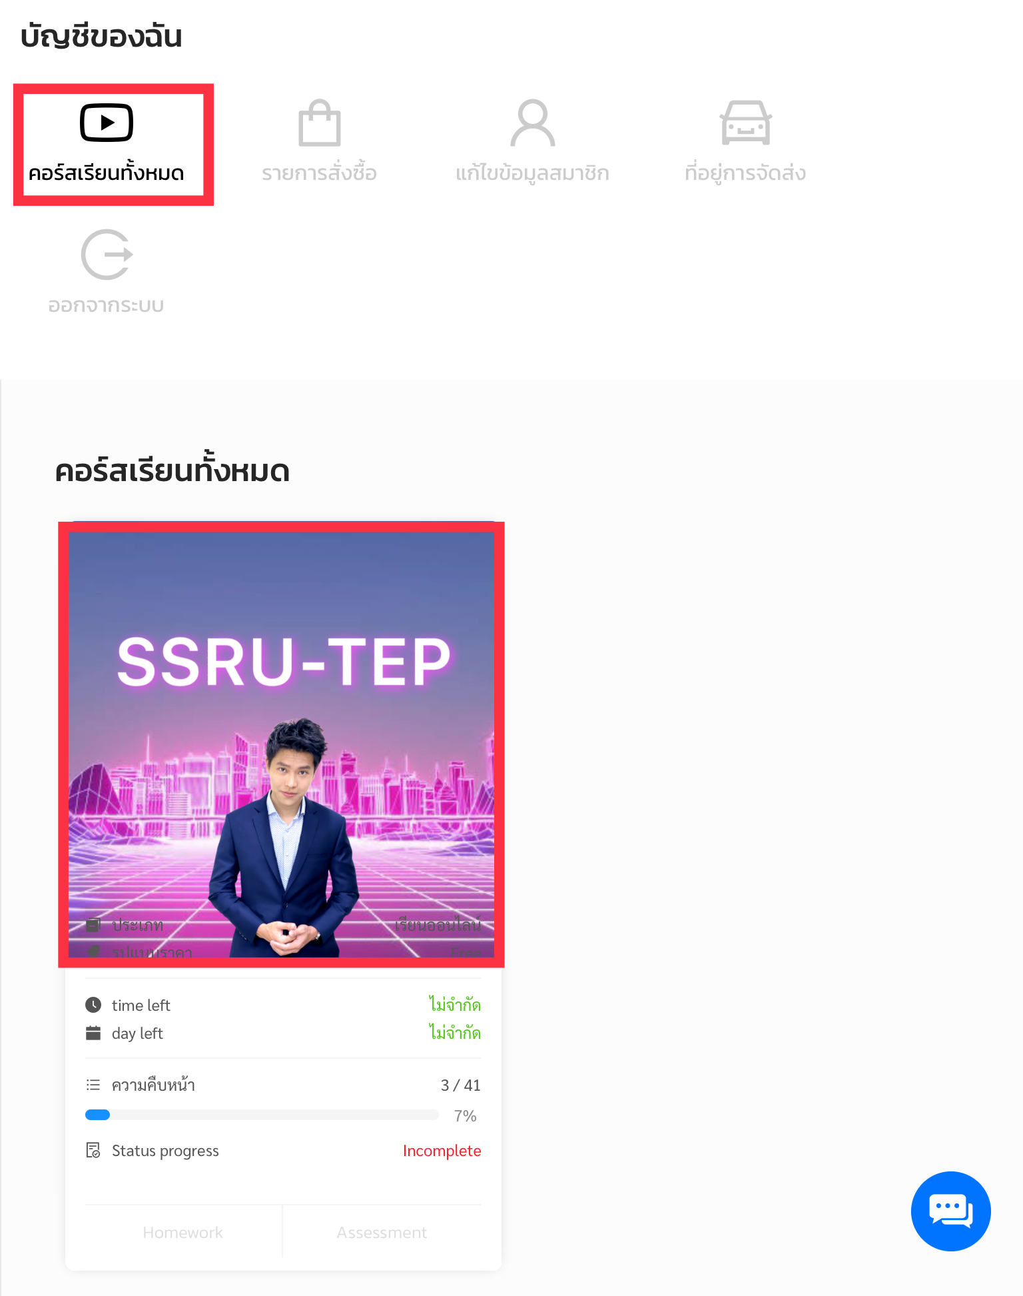Go to ที่อยู่การจัดส่ง section
This screenshot has width=1023, height=1296.
(746, 173)
